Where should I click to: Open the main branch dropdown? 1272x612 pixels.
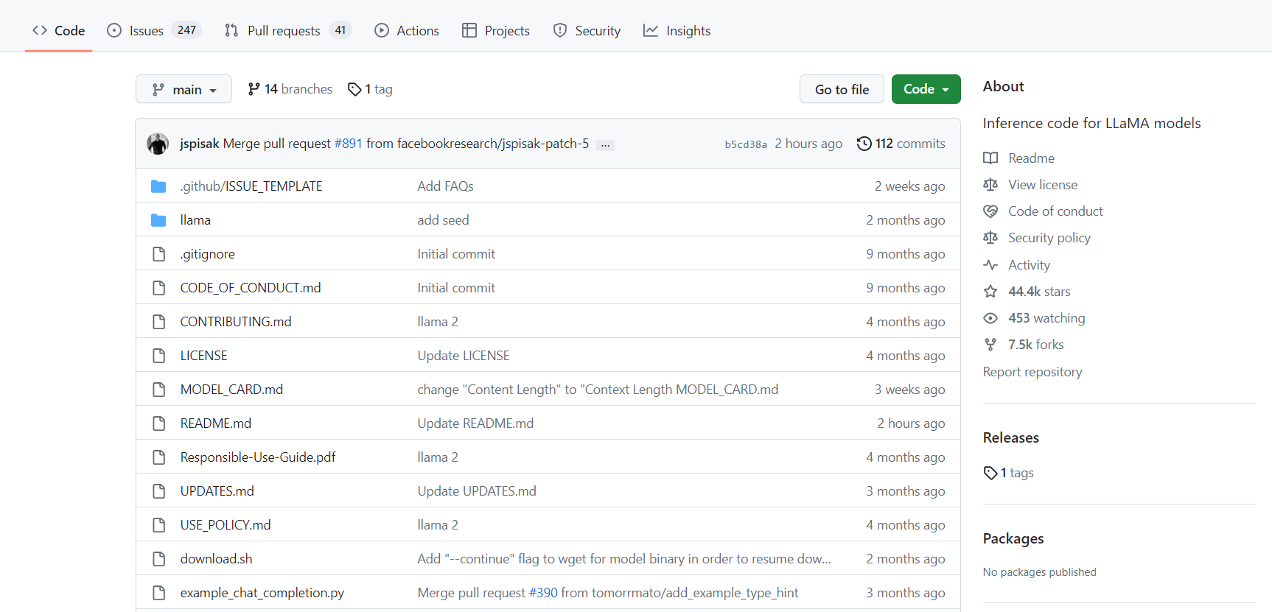tap(184, 89)
